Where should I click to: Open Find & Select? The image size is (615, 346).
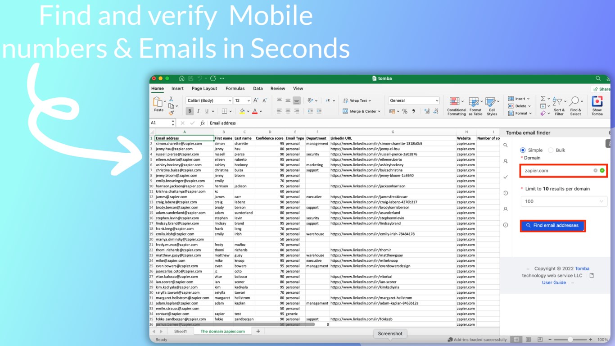(x=575, y=106)
